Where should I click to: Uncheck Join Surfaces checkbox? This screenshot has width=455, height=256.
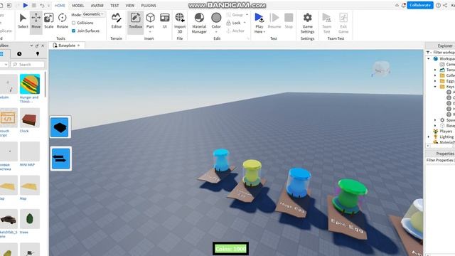pyautogui.click(x=73, y=31)
